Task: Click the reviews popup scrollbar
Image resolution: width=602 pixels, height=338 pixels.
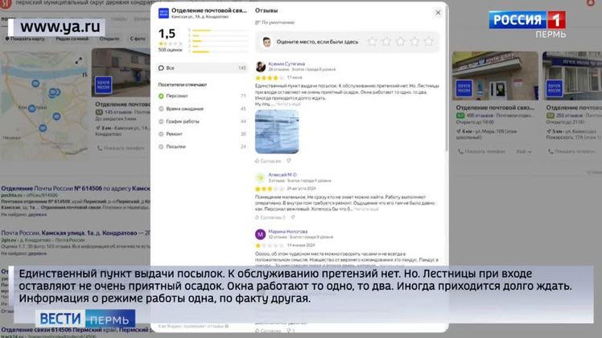Action: pos(446,80)
